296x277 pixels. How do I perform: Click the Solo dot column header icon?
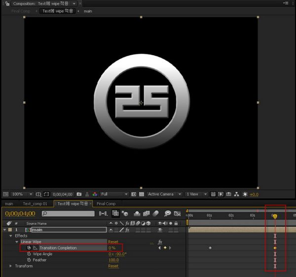pos(171,223)
